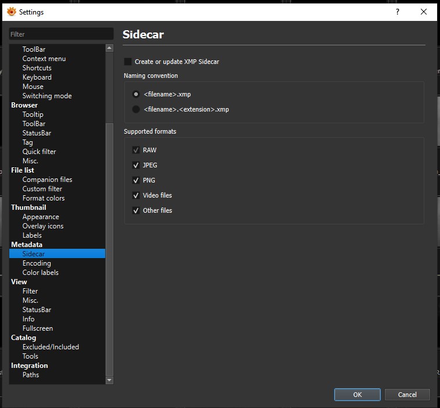440x408 pixels.
Task: Disable Video files sidecar support
Action: (136, 195)
